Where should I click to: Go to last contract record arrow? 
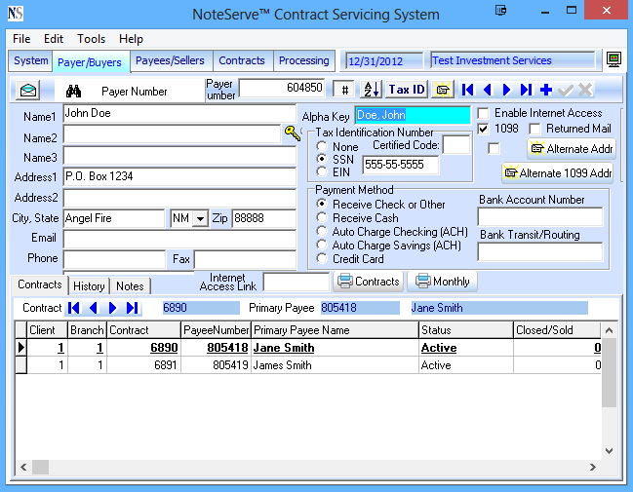133,308
